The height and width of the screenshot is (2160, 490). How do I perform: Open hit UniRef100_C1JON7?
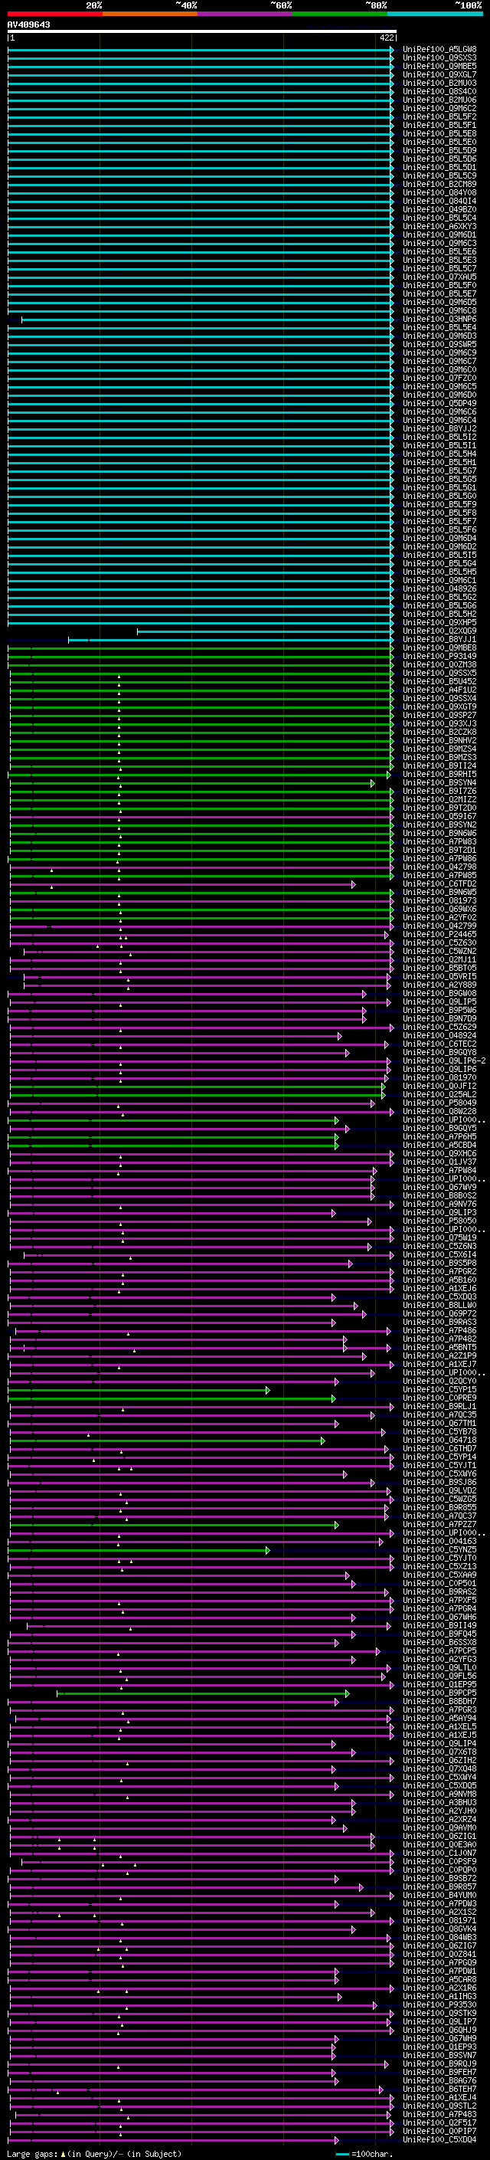(439, 1853)
